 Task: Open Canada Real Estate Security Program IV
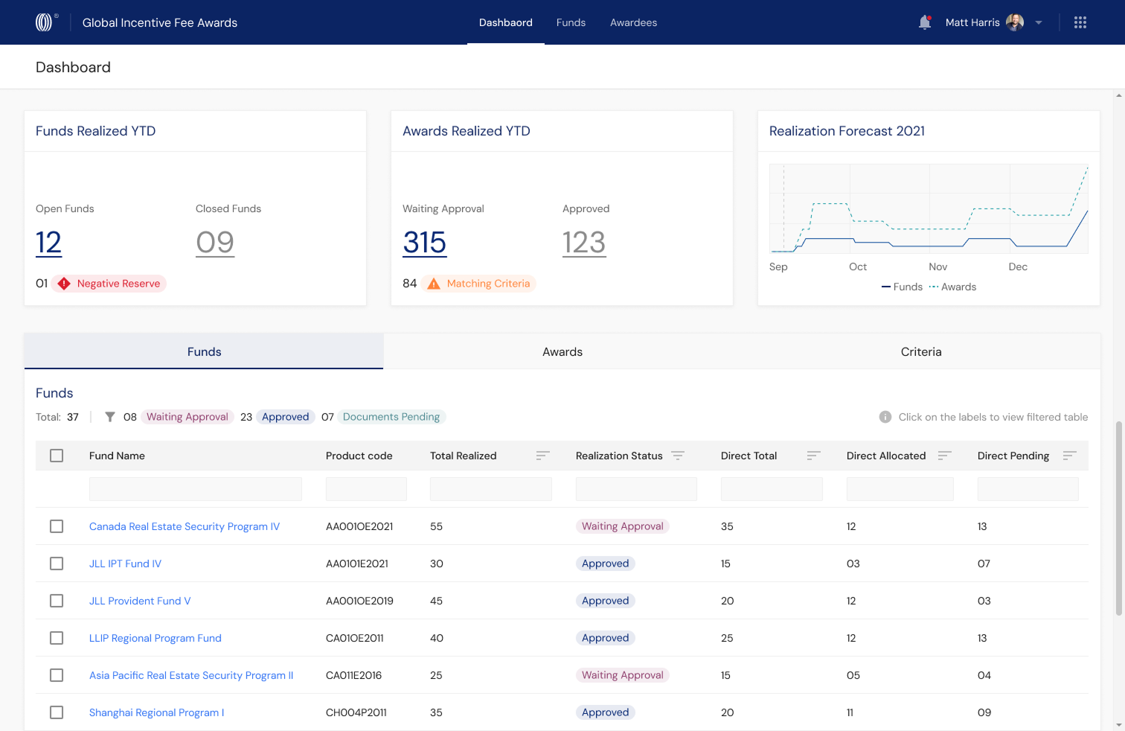[x=185, y=526]
